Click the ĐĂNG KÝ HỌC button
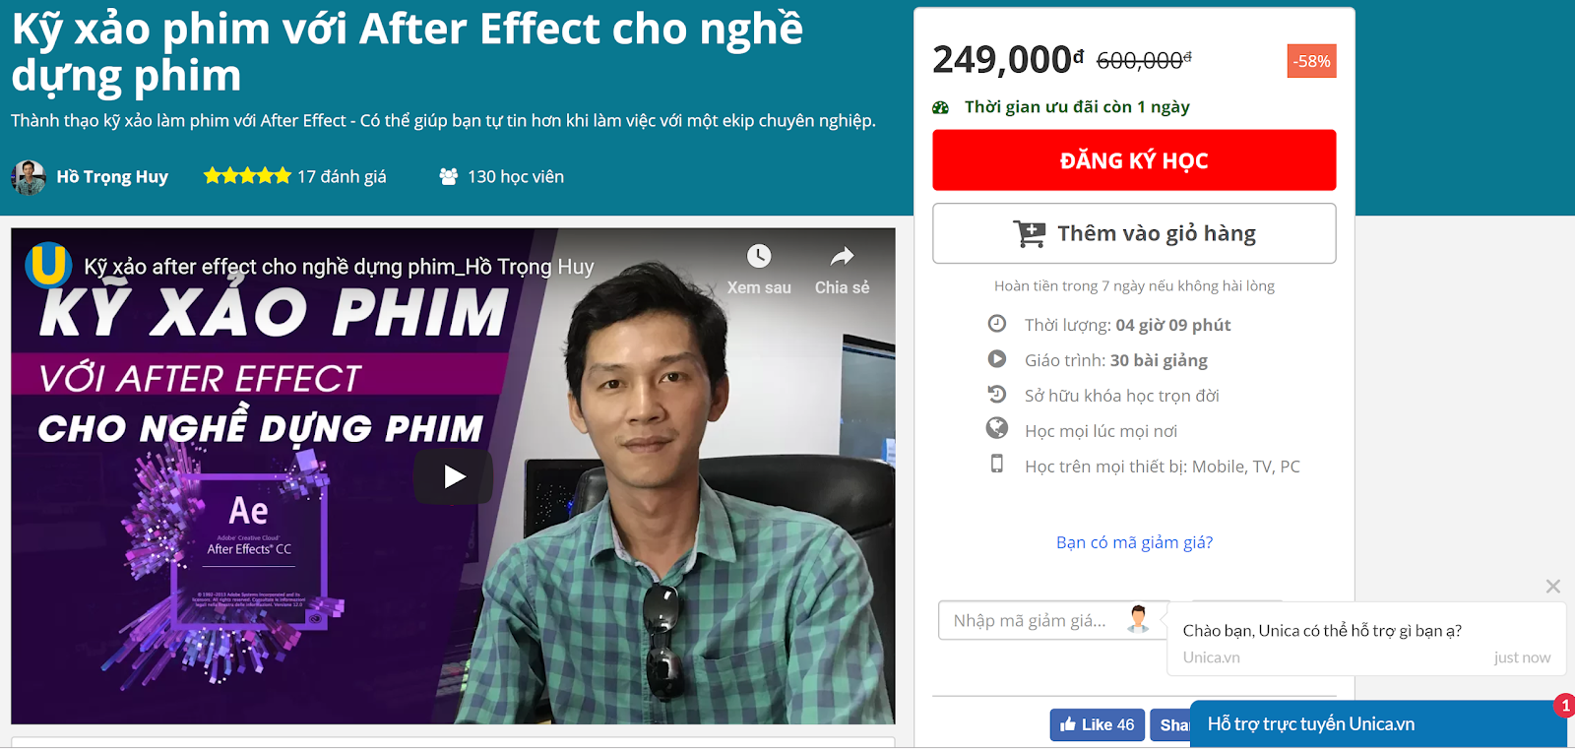Screen dimensions: 1575x750 click(1134, 160)
